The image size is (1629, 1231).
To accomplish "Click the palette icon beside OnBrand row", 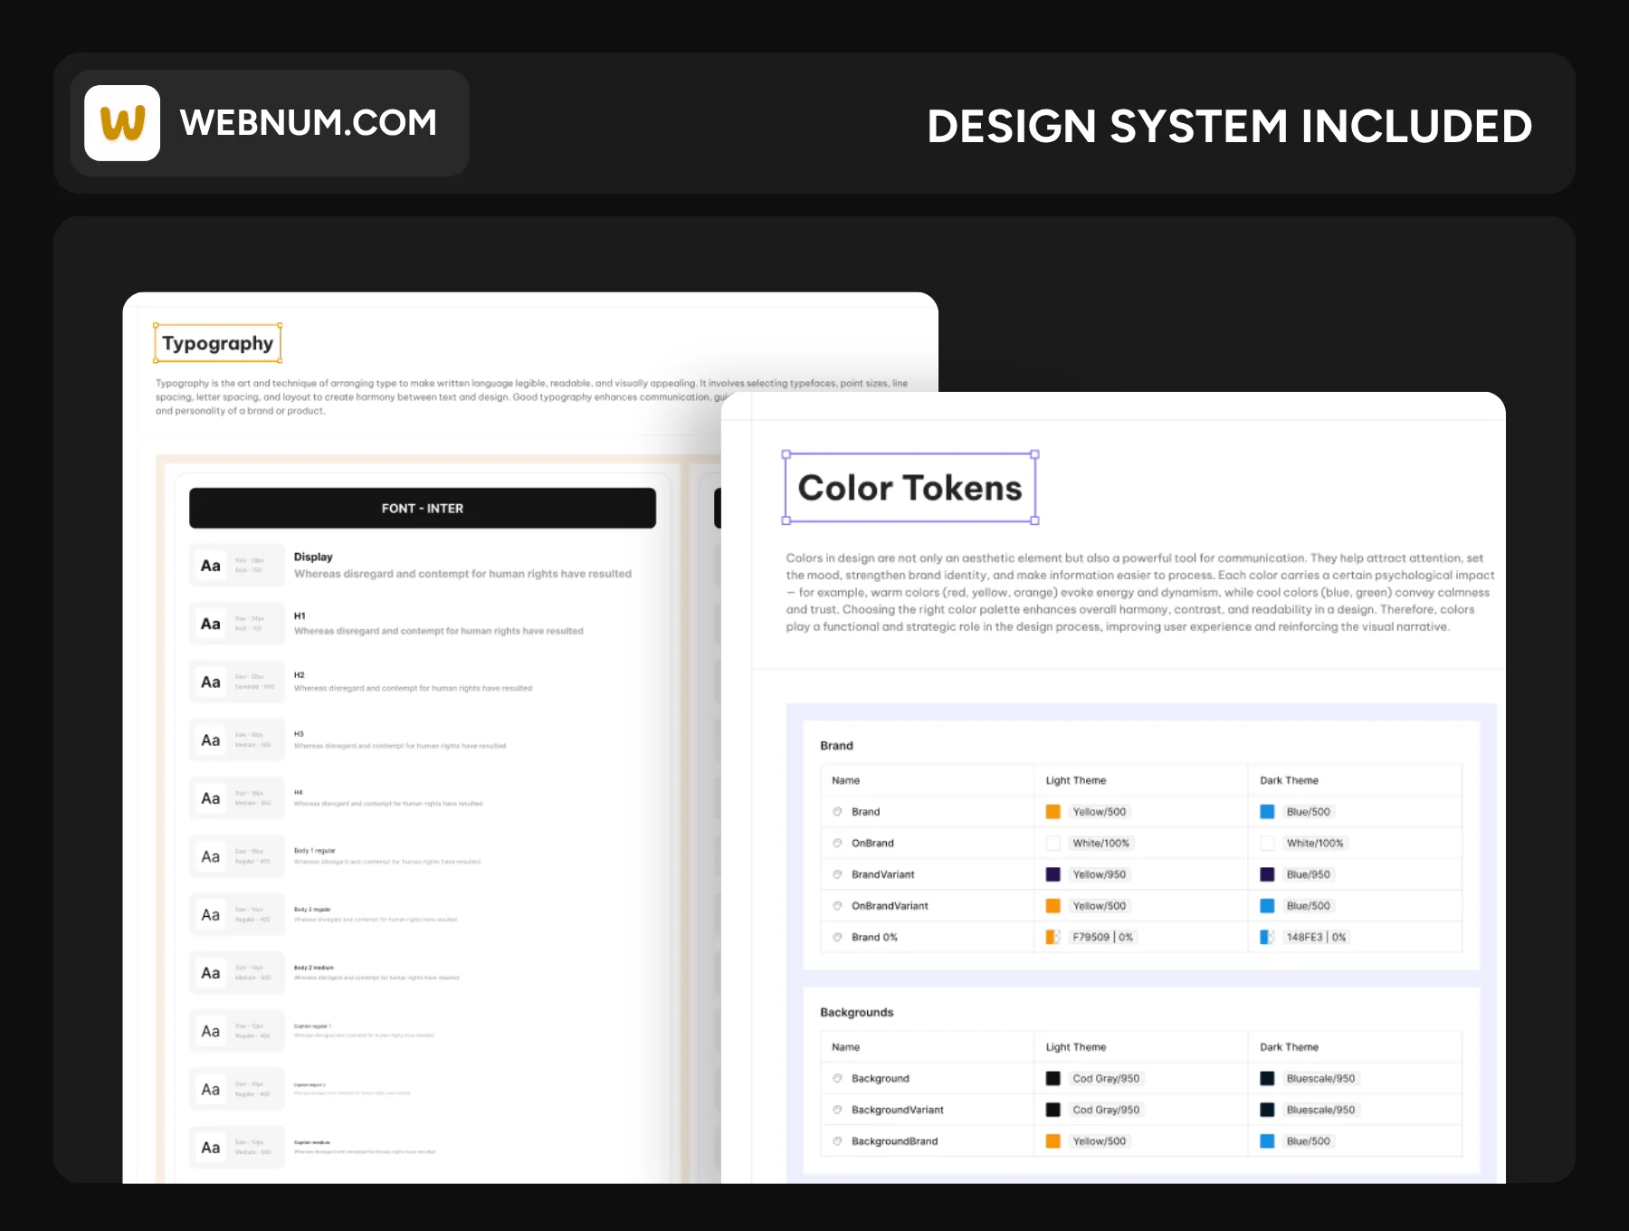I will 837,843.
